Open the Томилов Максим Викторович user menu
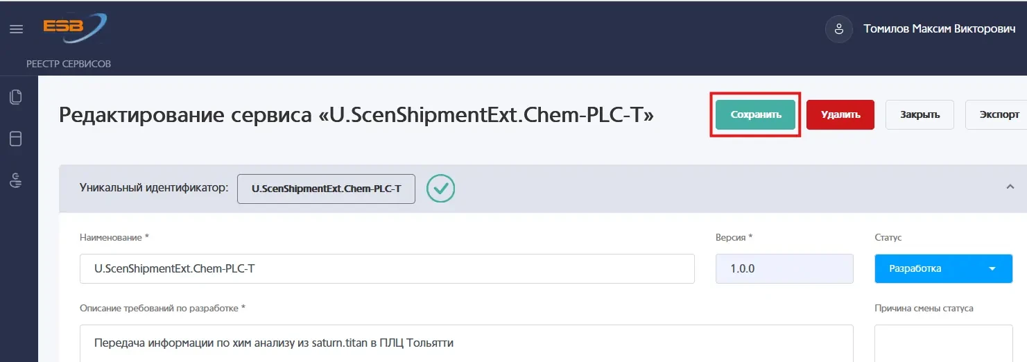This screenshot has height=362, width=1027. (x=940, y=29)
